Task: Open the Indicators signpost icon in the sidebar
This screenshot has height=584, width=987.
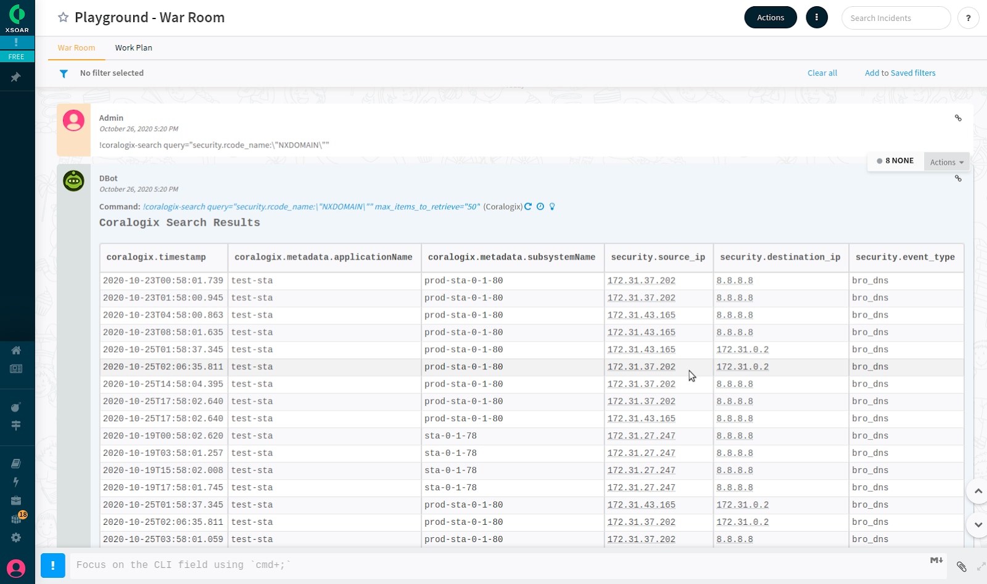Action: (16, 426)
